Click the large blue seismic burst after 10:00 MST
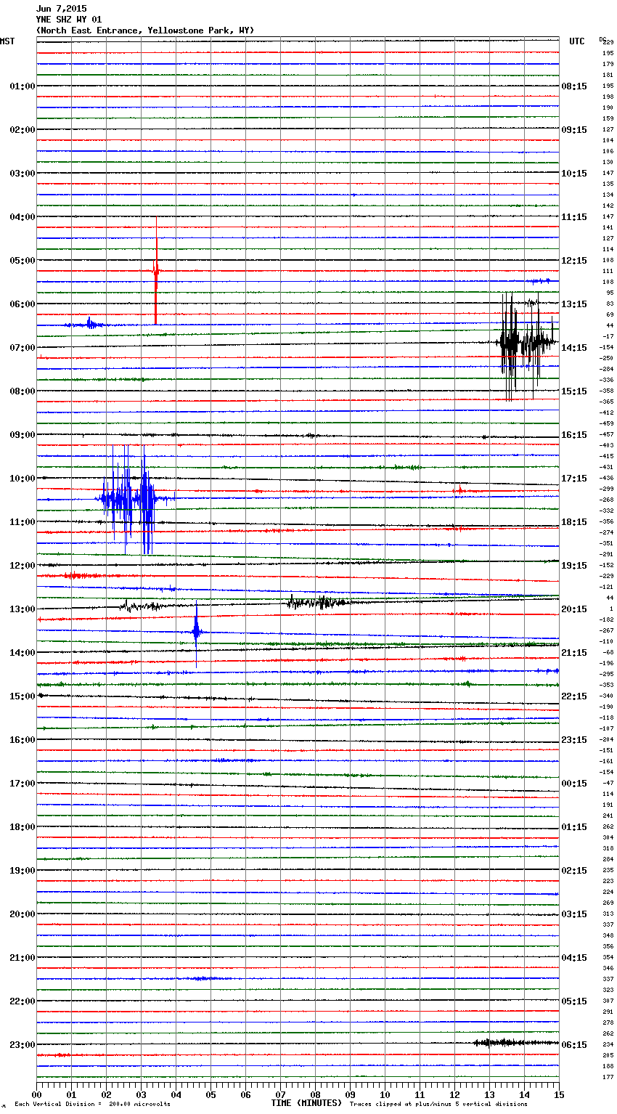The height and width of the screenshot is (1114, 617). point(134,499)
